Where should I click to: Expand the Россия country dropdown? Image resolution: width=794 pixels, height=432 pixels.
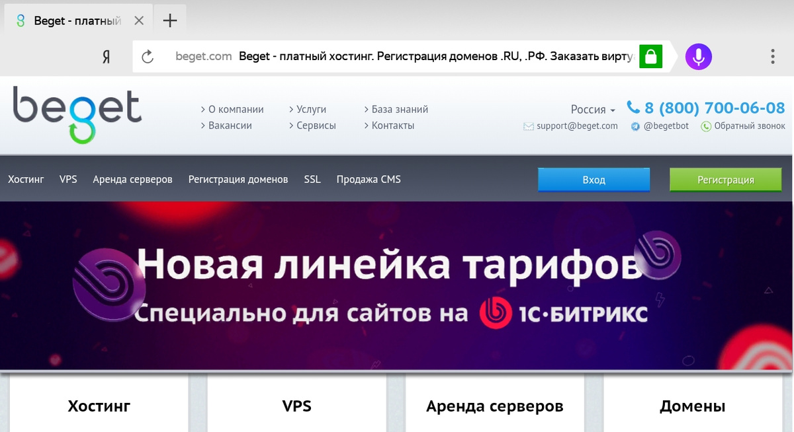(593, 110)
